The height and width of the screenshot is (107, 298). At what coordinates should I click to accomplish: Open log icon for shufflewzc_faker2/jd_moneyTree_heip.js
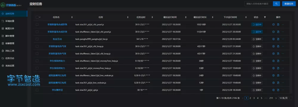click(x=278, y=61)
